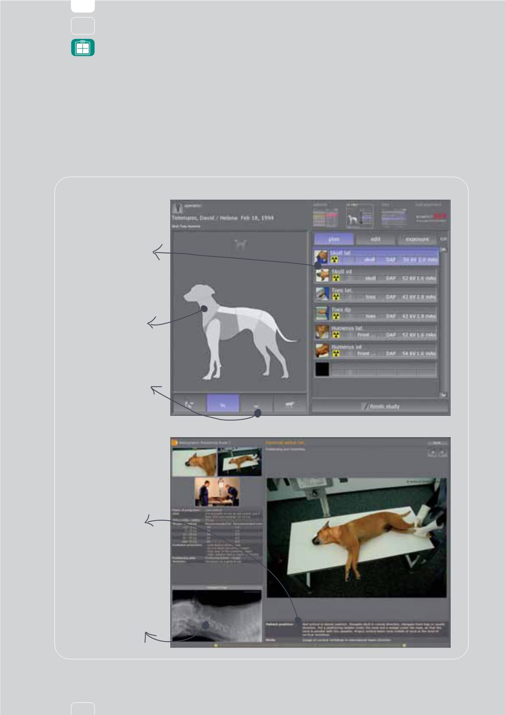Open the exposure tab
The image size is (505, 715).
pos(417,239)
